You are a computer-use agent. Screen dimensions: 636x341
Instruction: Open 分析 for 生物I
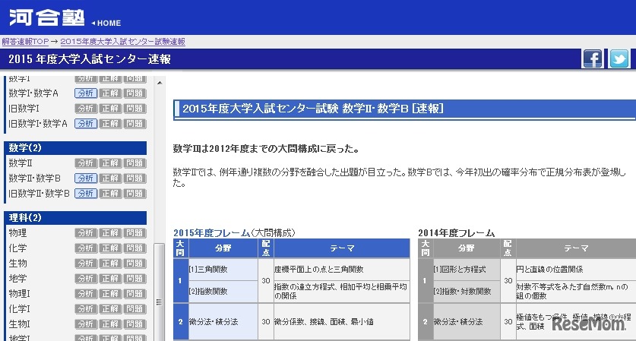(x=86, y=324)
